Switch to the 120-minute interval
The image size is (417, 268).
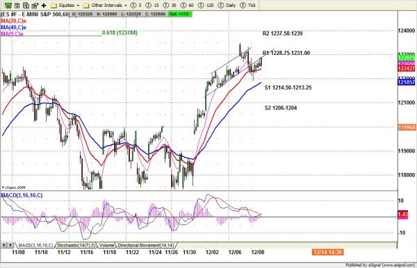(x=206, y=6)
